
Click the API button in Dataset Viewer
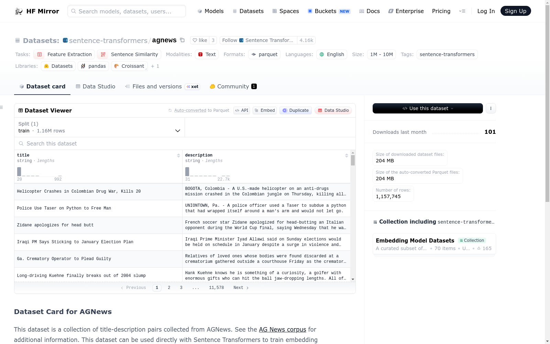(x=242, y=110)
